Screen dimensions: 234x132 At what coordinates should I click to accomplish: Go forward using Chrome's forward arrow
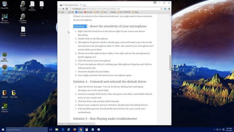point(63,9)
